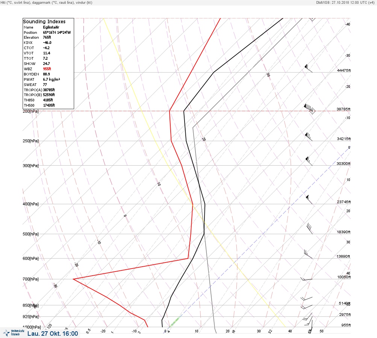Click the '23745ft' height label

coord(344,202)
